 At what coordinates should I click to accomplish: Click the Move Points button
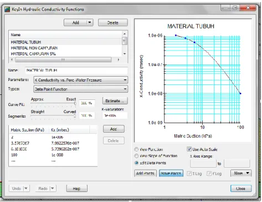(171, 173)
